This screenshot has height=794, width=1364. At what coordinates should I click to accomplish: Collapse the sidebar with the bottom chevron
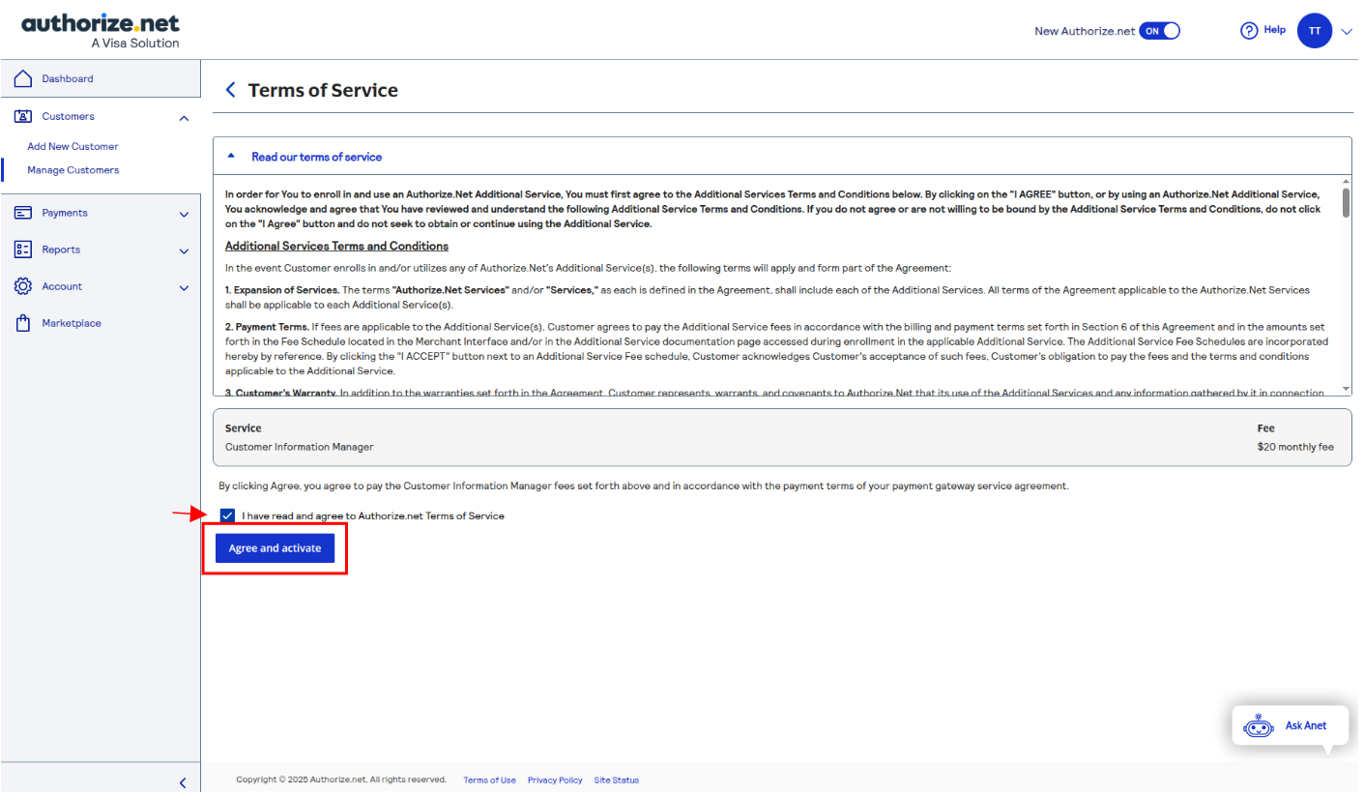[184, 782]
